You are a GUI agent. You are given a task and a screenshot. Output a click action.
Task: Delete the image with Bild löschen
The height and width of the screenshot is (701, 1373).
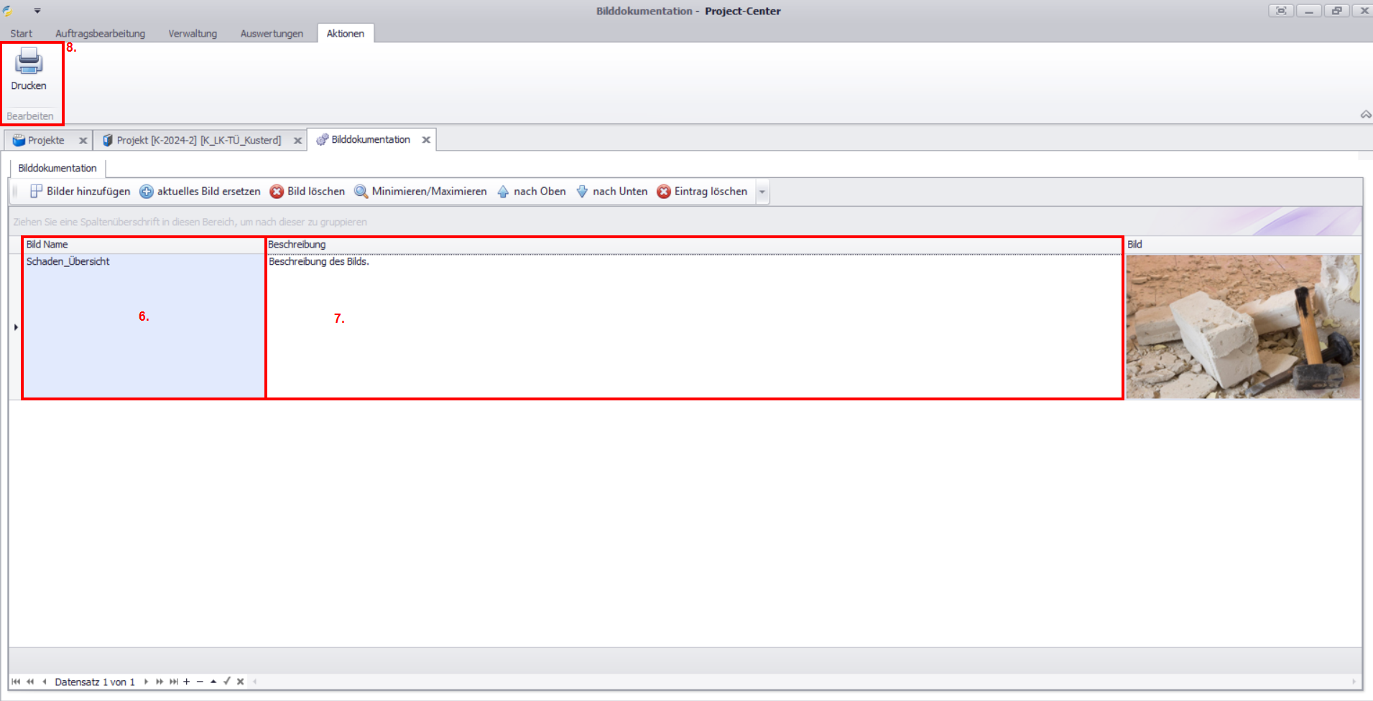click(x=307, y=192)
